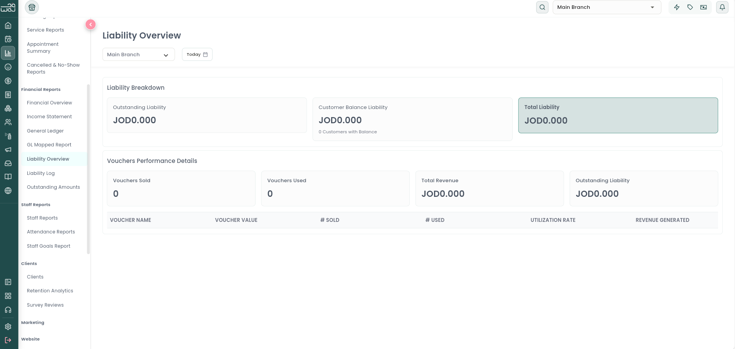Click the pink logout icon
Viewport: 735px width, 349px height.
[8, 340]
